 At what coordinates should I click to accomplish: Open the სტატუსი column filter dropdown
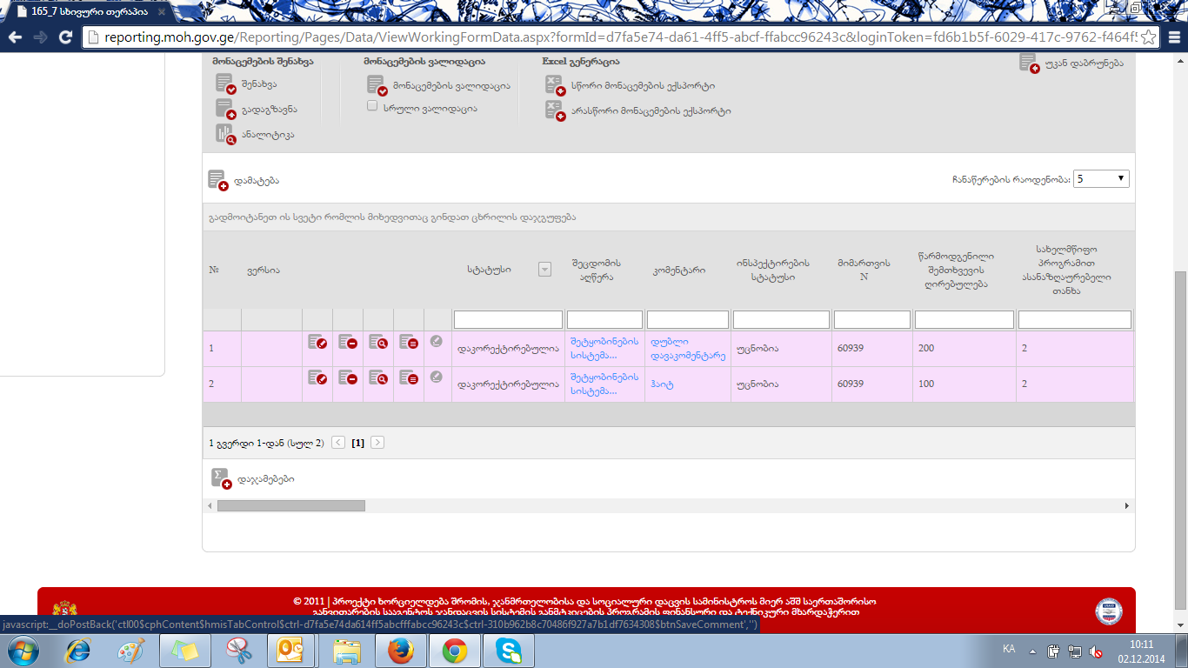(544, 270)
